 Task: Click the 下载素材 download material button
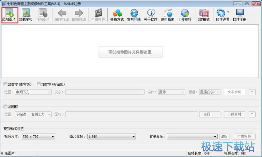coord(234,114)
